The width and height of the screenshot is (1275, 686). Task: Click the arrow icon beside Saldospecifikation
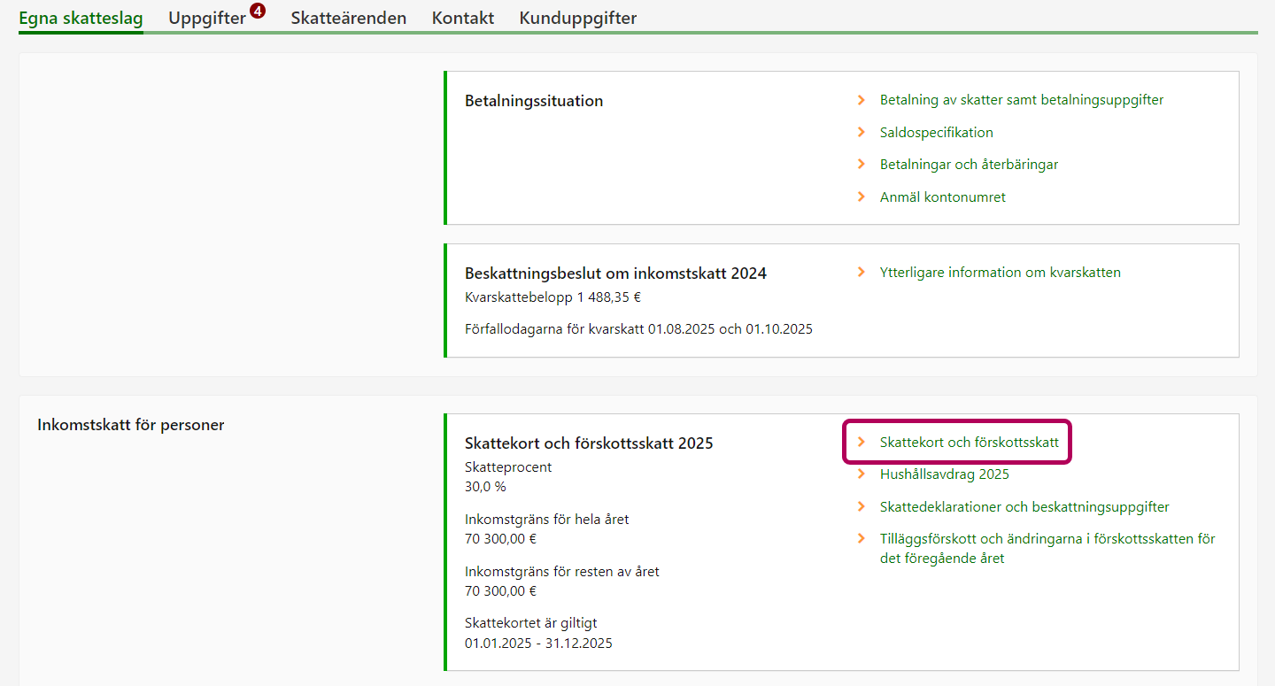(861, 132)
